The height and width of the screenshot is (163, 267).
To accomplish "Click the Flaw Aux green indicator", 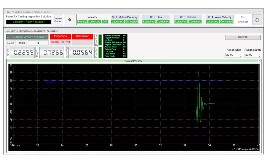I will (100, 40).
